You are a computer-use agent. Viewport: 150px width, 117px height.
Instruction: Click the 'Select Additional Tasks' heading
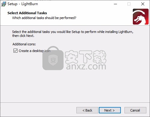pyautogui.click(x=27, y=13)
